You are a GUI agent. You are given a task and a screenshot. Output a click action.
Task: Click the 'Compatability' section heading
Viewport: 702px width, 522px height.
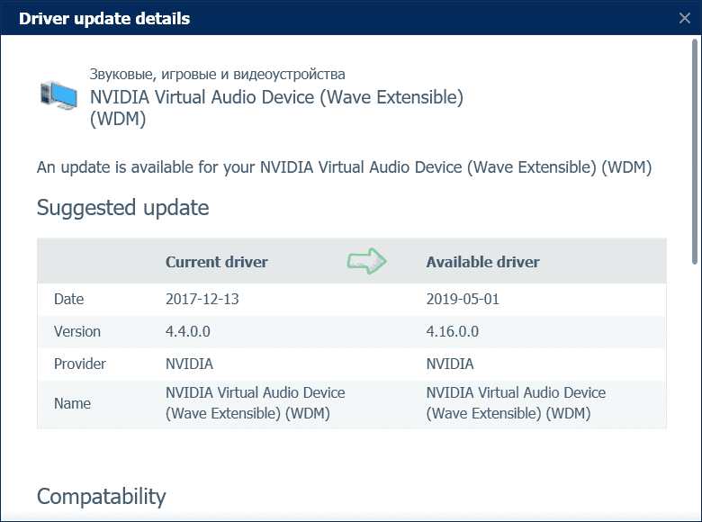click(101, 496)
